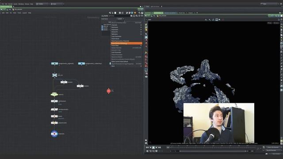Select the light-blue X-shaped node
Screen dimensions: 283x159
click(55, 75)
